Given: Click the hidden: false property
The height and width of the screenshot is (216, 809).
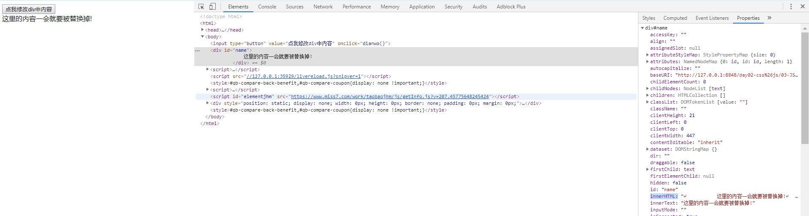Looking at the screenshot, I should pos(668,183).
